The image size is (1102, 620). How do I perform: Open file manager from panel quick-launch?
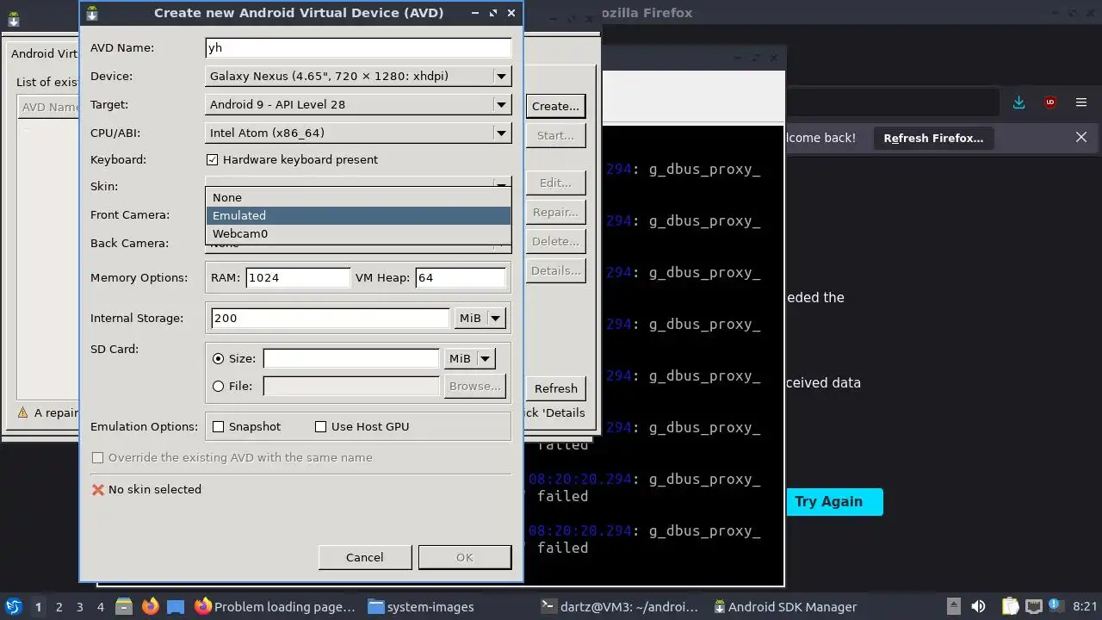[125, 607]
